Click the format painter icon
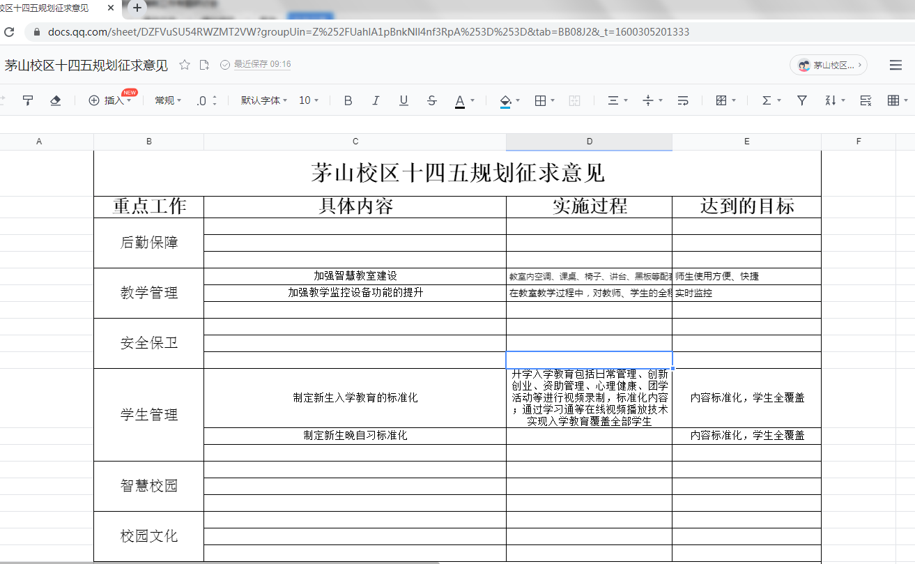Screen dimensions: 915x564 28,100
